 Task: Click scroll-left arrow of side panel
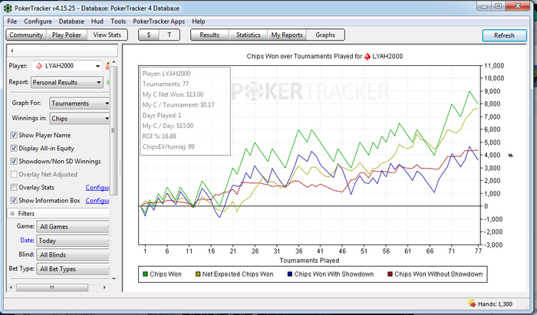pos(12,287)
